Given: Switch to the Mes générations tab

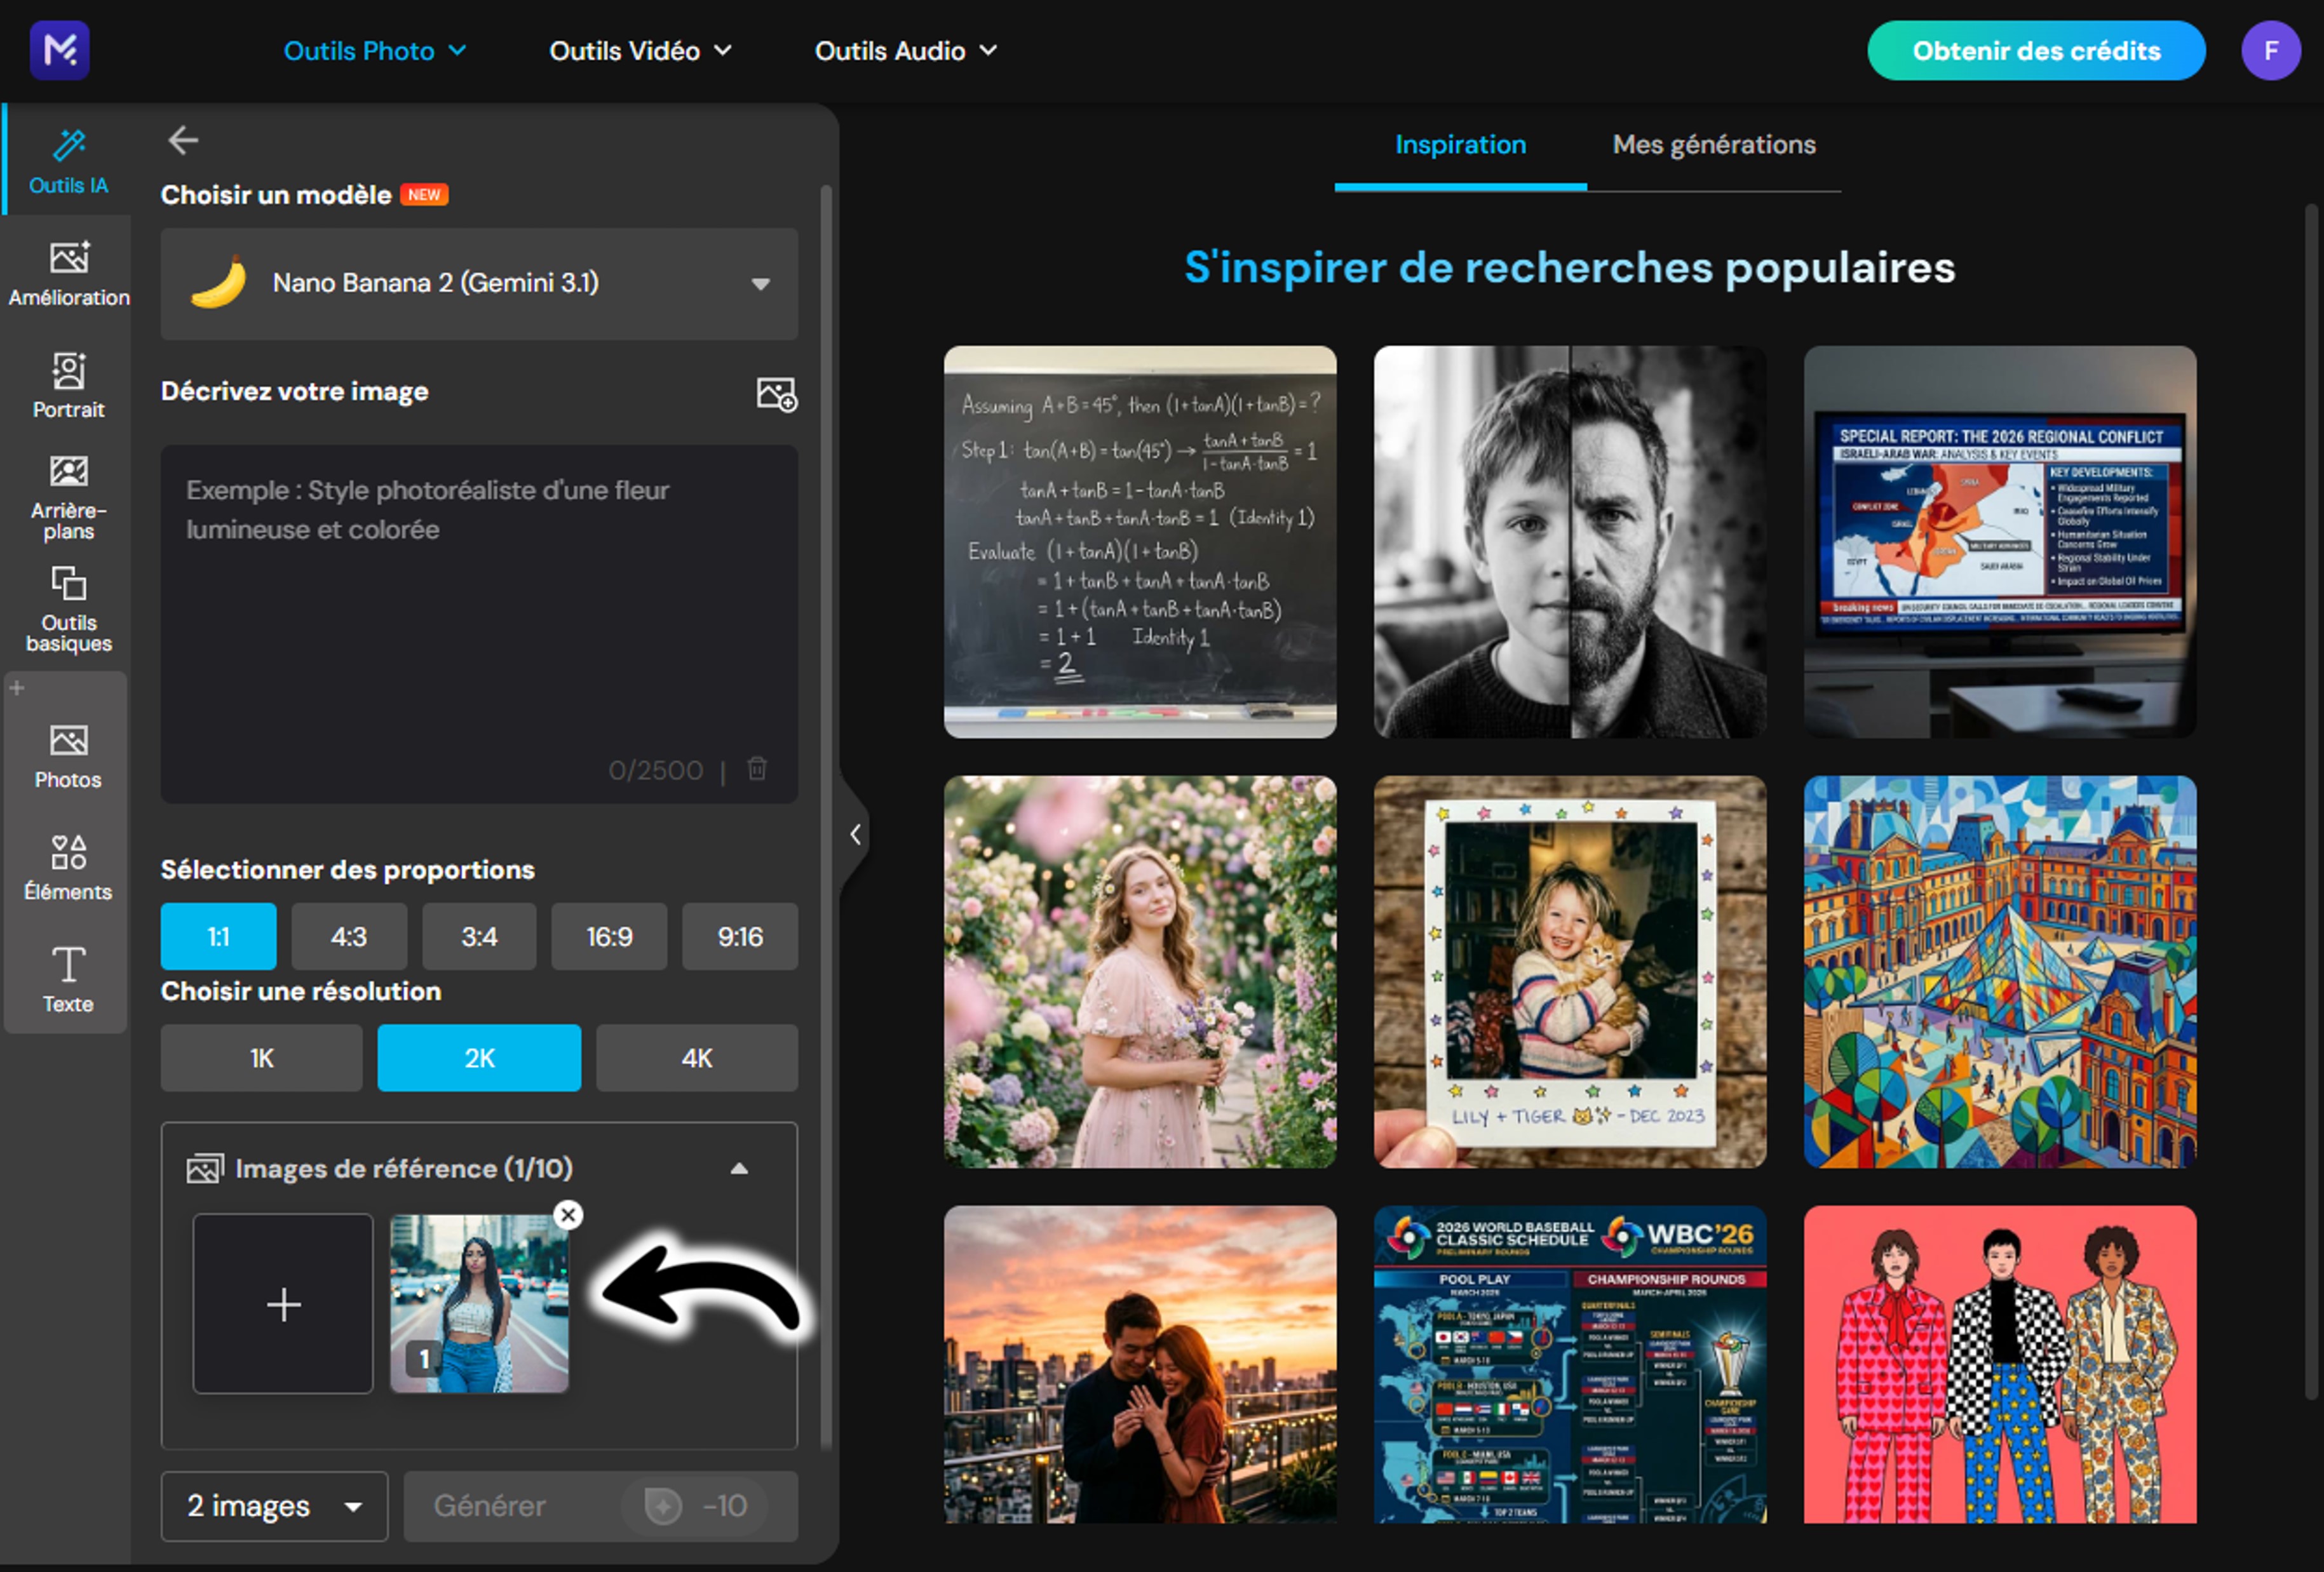Looking at the screenshot, I should click(x=1713, y=145).
